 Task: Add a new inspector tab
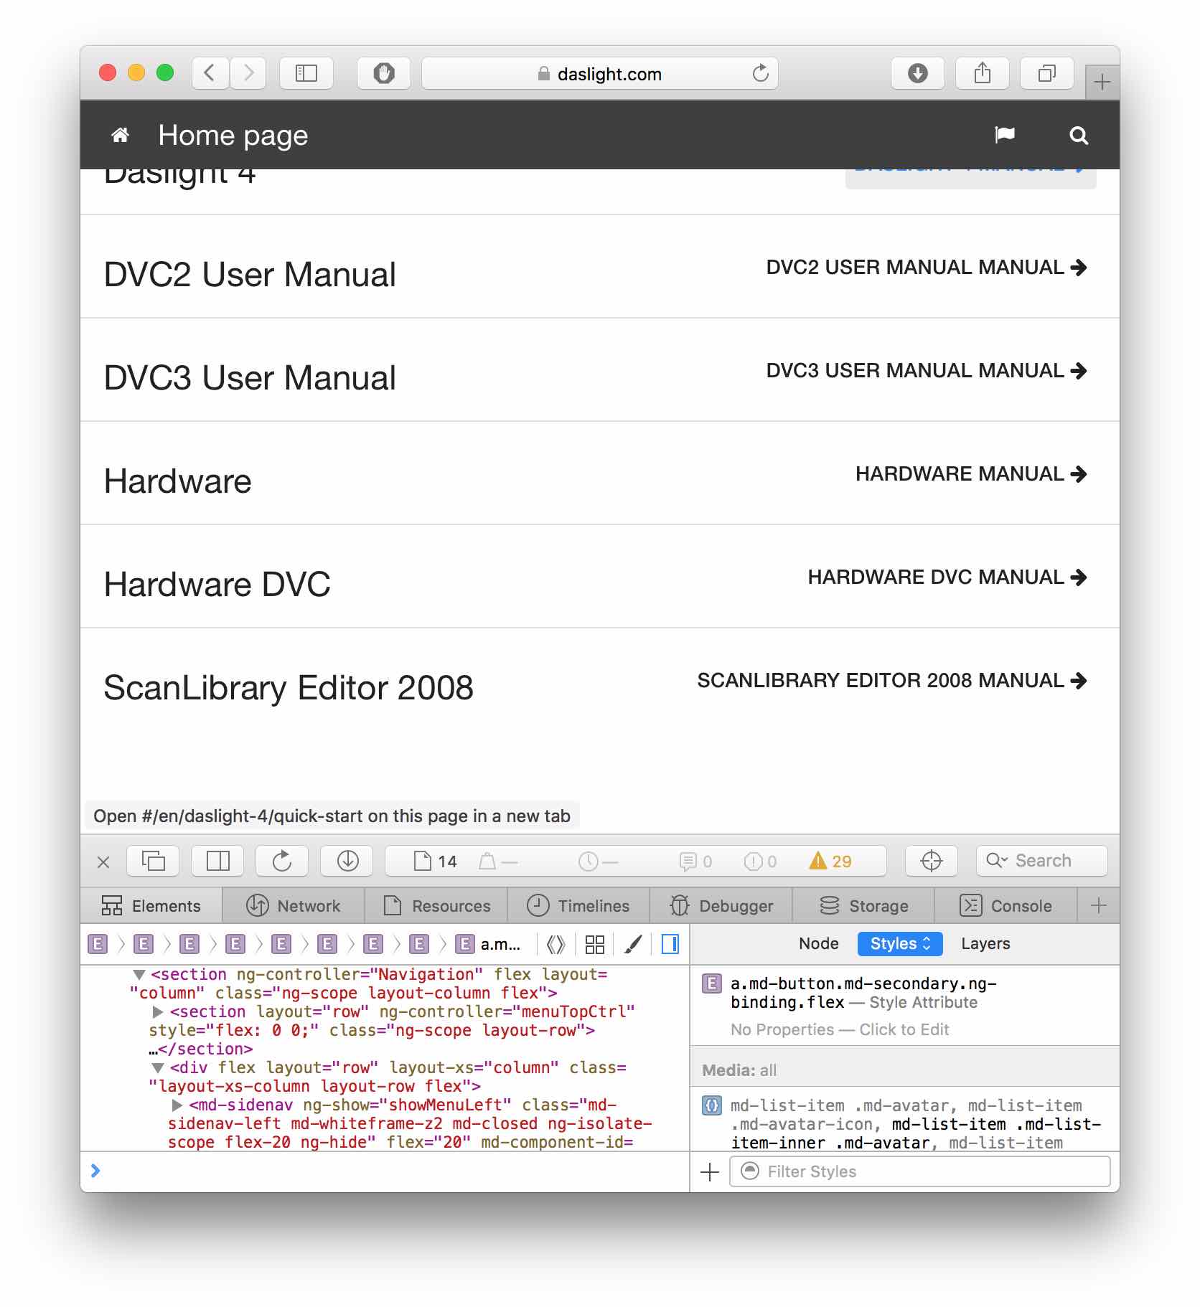click(1099, 906)
